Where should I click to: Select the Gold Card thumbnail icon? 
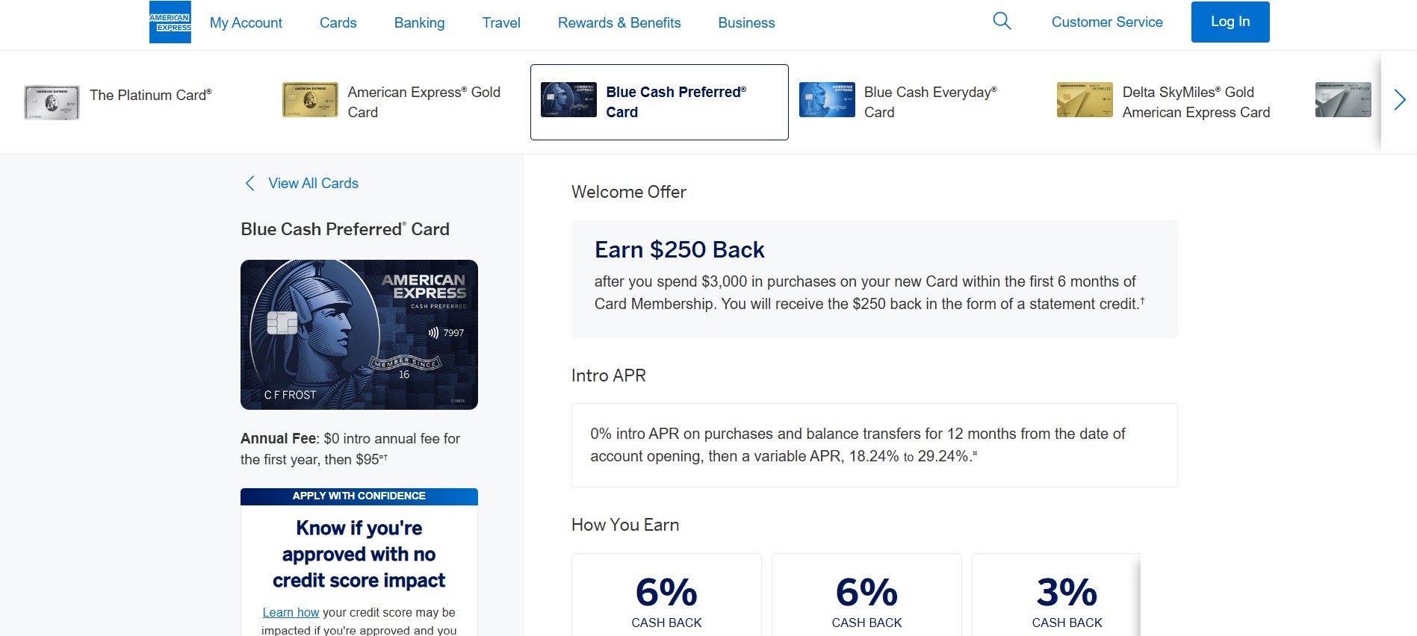click(x=310, y=100)
